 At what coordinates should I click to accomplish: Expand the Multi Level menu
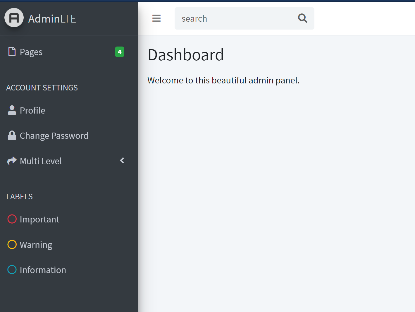coord(41,161)
